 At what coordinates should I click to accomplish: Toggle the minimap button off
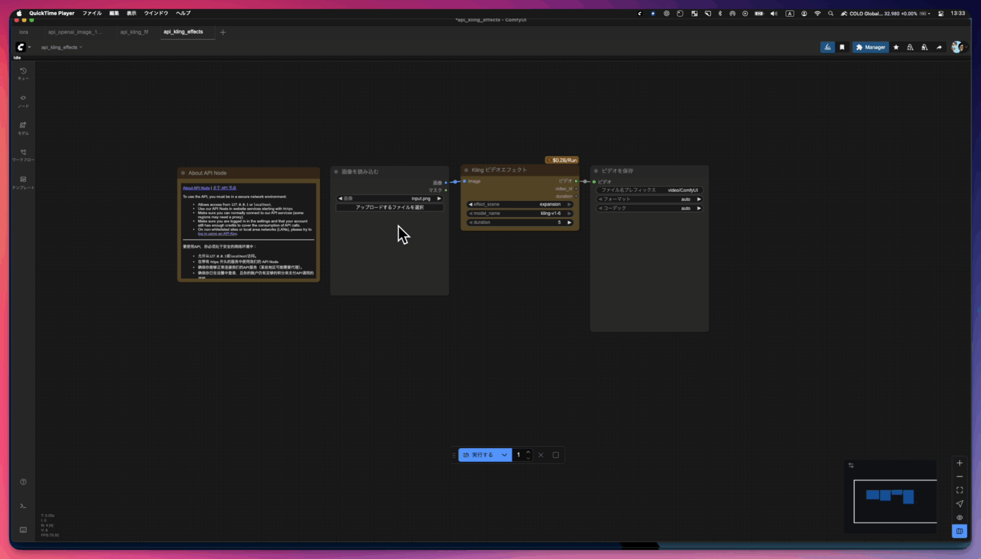point(959,531)
